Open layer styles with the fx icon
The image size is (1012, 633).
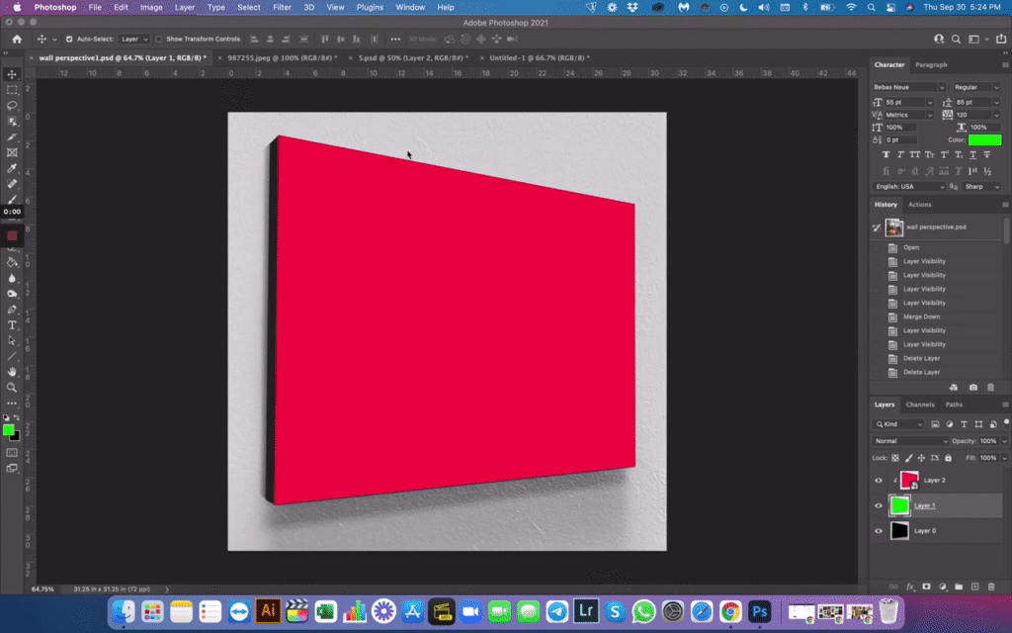[x=910, y=587]
